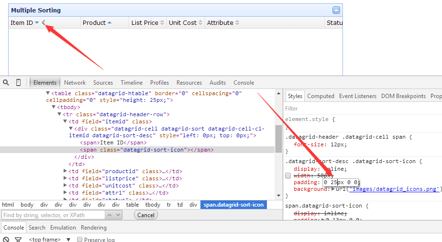Toggle the device mode phone icon

click(18, 83)
